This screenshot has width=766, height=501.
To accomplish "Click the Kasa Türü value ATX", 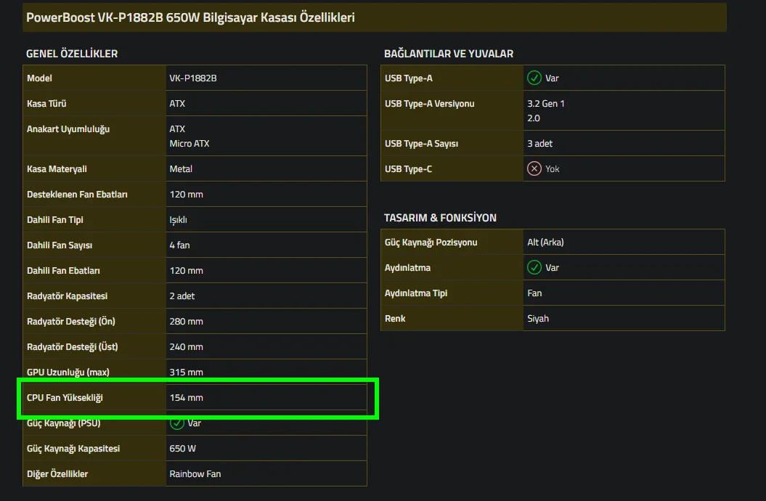I will [x=177, y=104].
